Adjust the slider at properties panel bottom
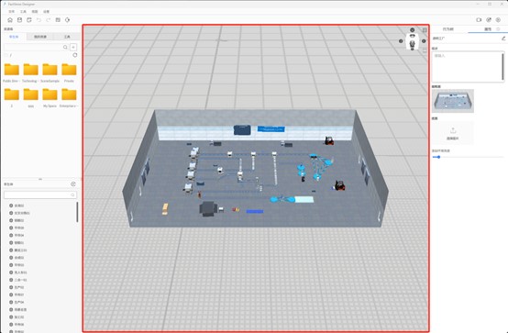The image size is (508, 333). click(438, 157)
